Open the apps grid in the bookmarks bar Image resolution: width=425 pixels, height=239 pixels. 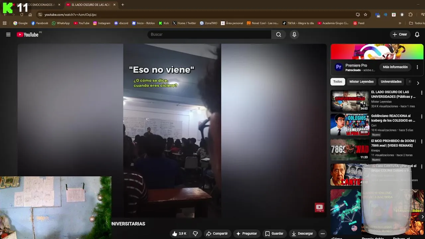point(5,23)
